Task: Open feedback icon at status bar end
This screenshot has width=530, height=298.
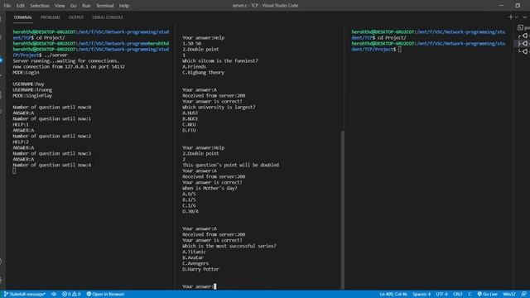Action: pyautogui.click(x=523, y=294)
